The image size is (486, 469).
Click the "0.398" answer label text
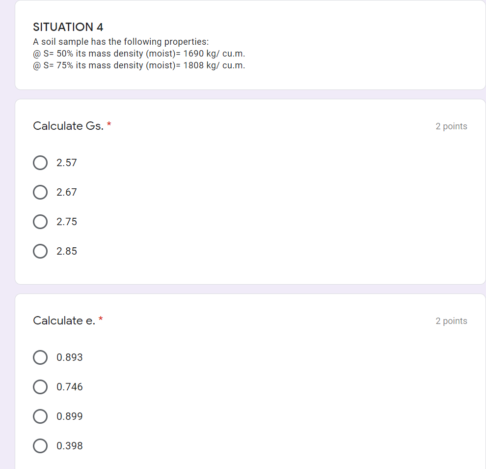click(69, 446)
